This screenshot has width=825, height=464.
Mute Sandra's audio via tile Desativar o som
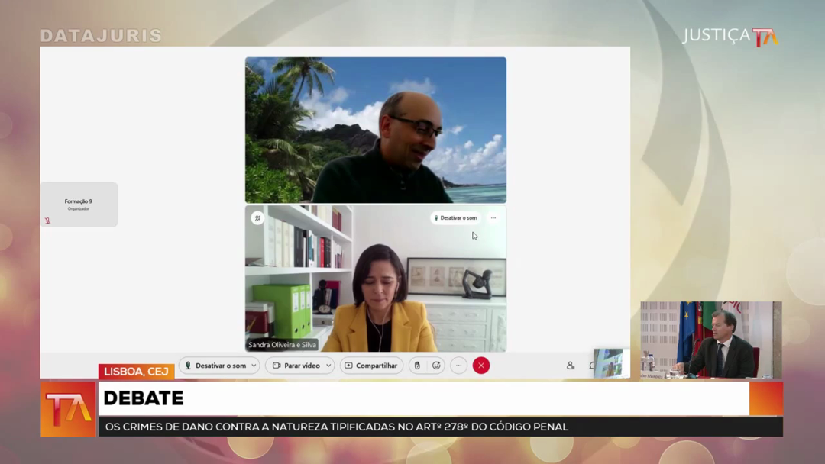click(x=455, y=218)
